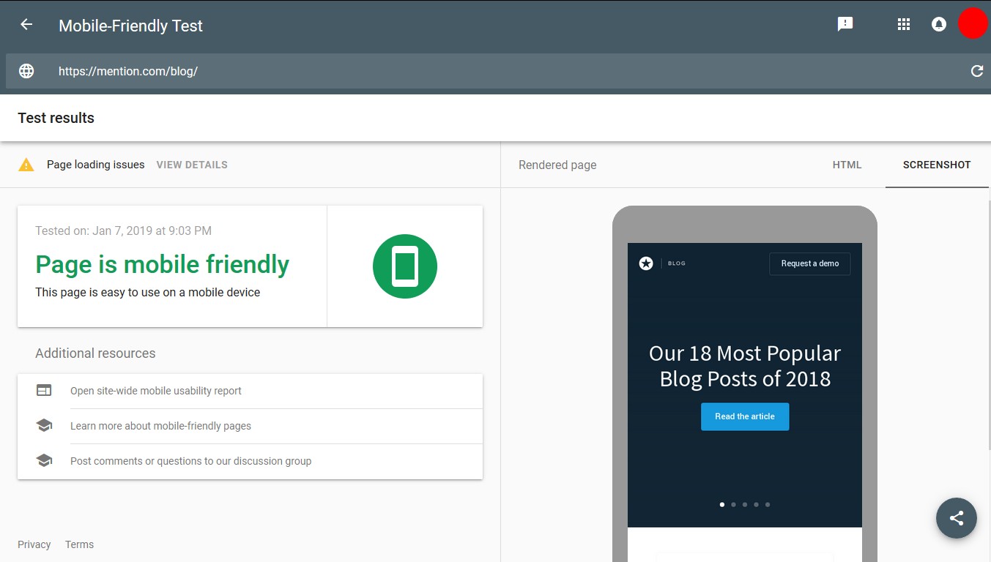Screen dimensions: 991x562
Task: Click Read the article button
Action: (x=745, y=416)
